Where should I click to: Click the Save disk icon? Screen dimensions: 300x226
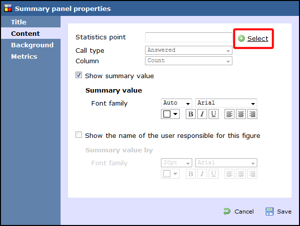(x=270, y=212)
